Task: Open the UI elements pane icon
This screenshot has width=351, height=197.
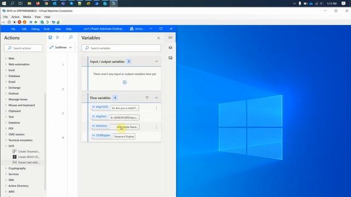Action: tap(171, 48)
